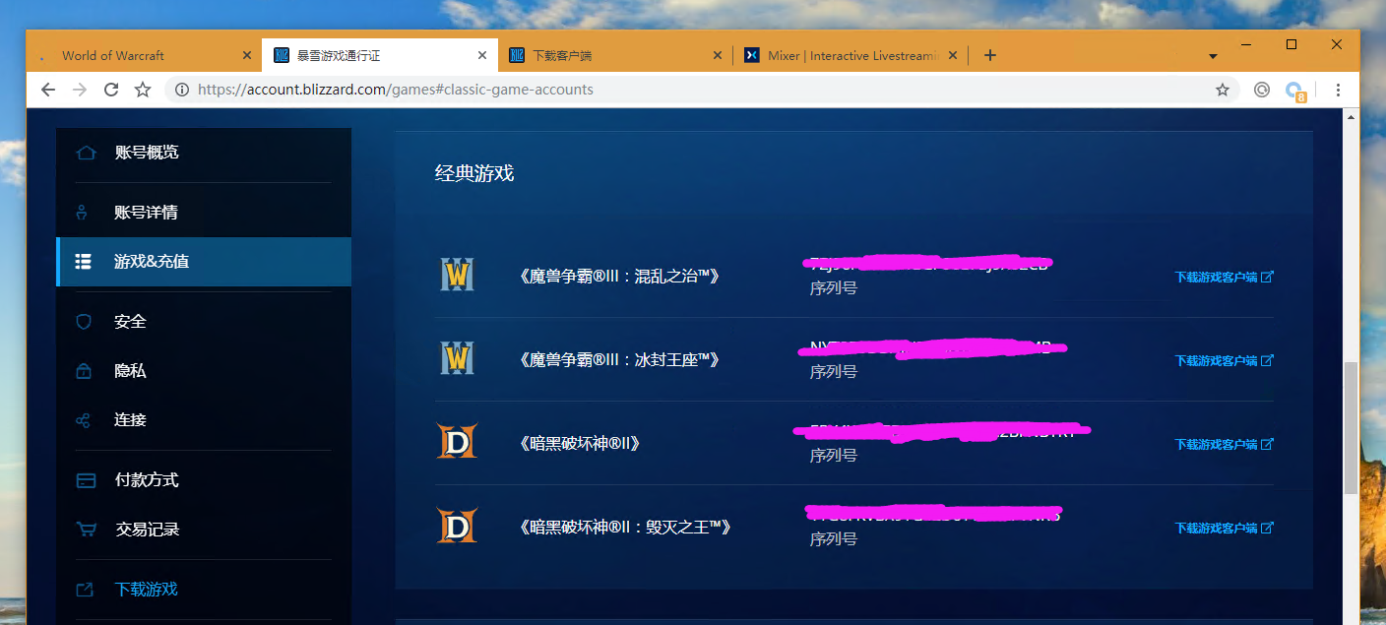The height and width of the screenshot is (625, 1386).
Task: Close the 下载客户端 tab
Action: [x=718, y=56]
